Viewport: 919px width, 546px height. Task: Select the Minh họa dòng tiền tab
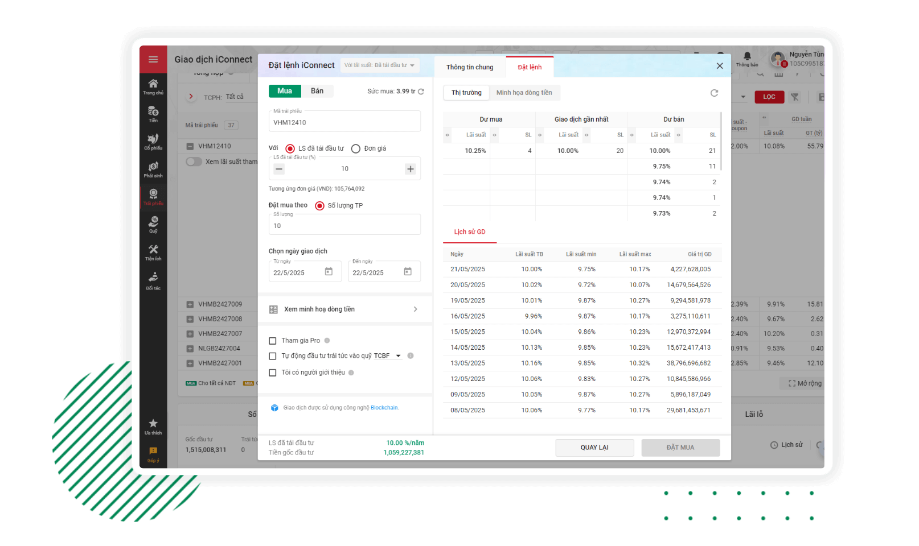(524, 93)
